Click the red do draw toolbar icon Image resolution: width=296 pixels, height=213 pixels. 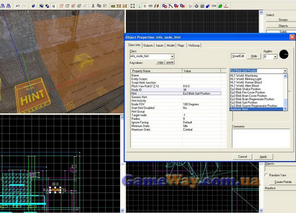[227, 6]
